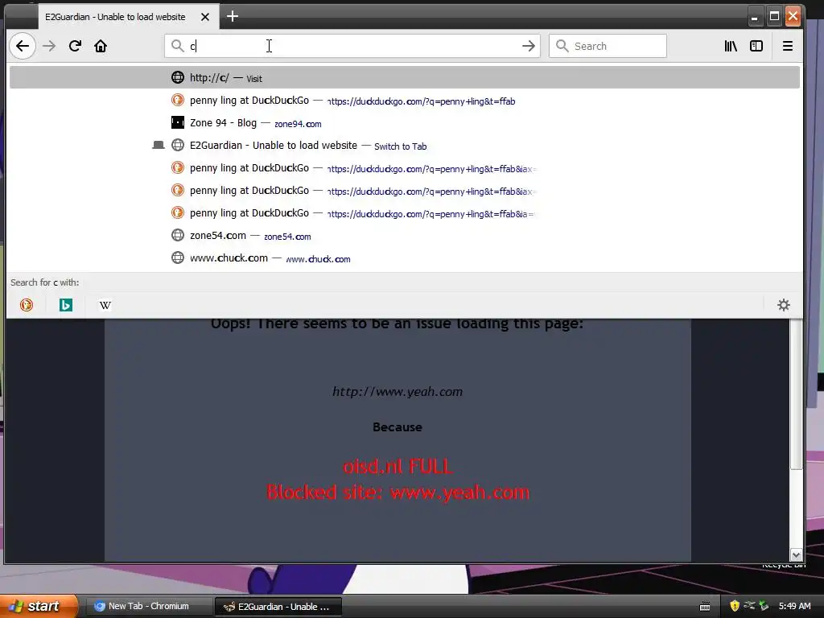Viewport: 824px width, 618px height.
Task: Click the http://www.yeah.com text on page
Action: pyautogui.click(x=398, y=392)
